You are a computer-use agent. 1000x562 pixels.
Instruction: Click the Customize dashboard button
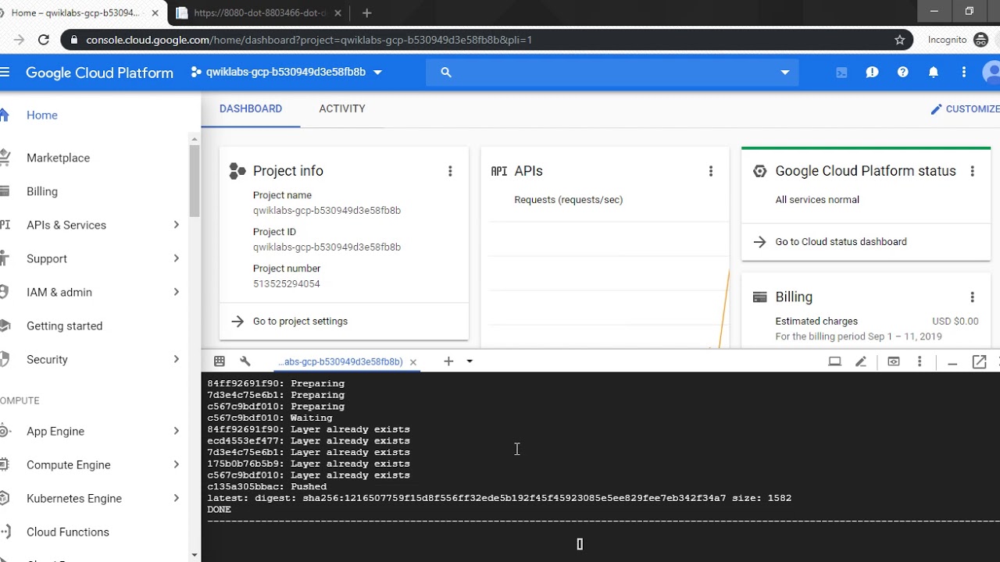click(965, 109)
